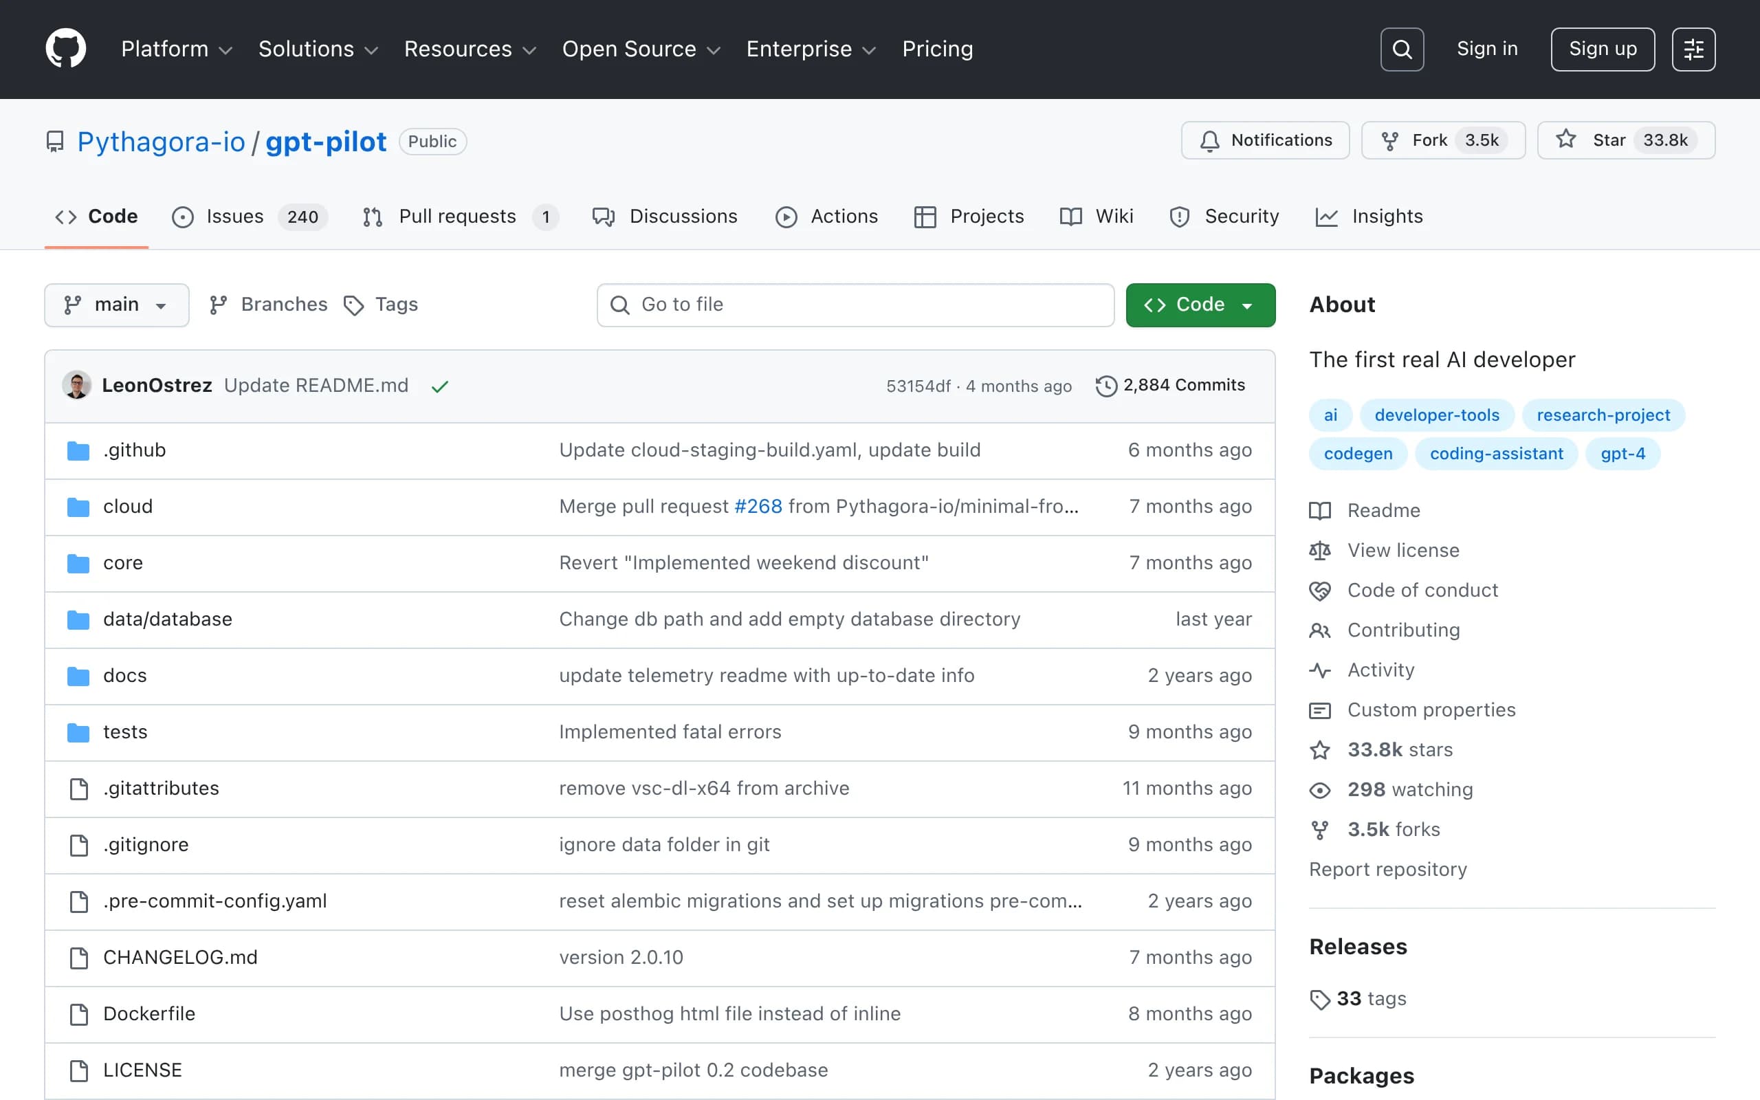Open the appearance settings sliders icon
The image size is (1760, 1100).
[1693, 49]
